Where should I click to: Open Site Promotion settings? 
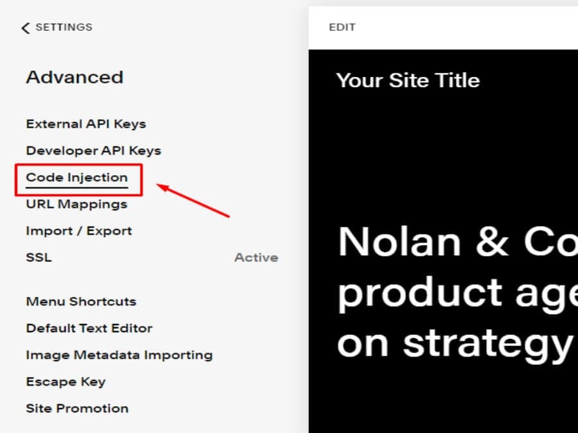[77, 409]
